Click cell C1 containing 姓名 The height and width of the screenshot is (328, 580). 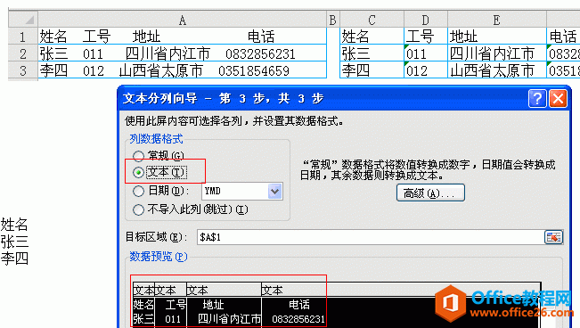coord(372,37)
